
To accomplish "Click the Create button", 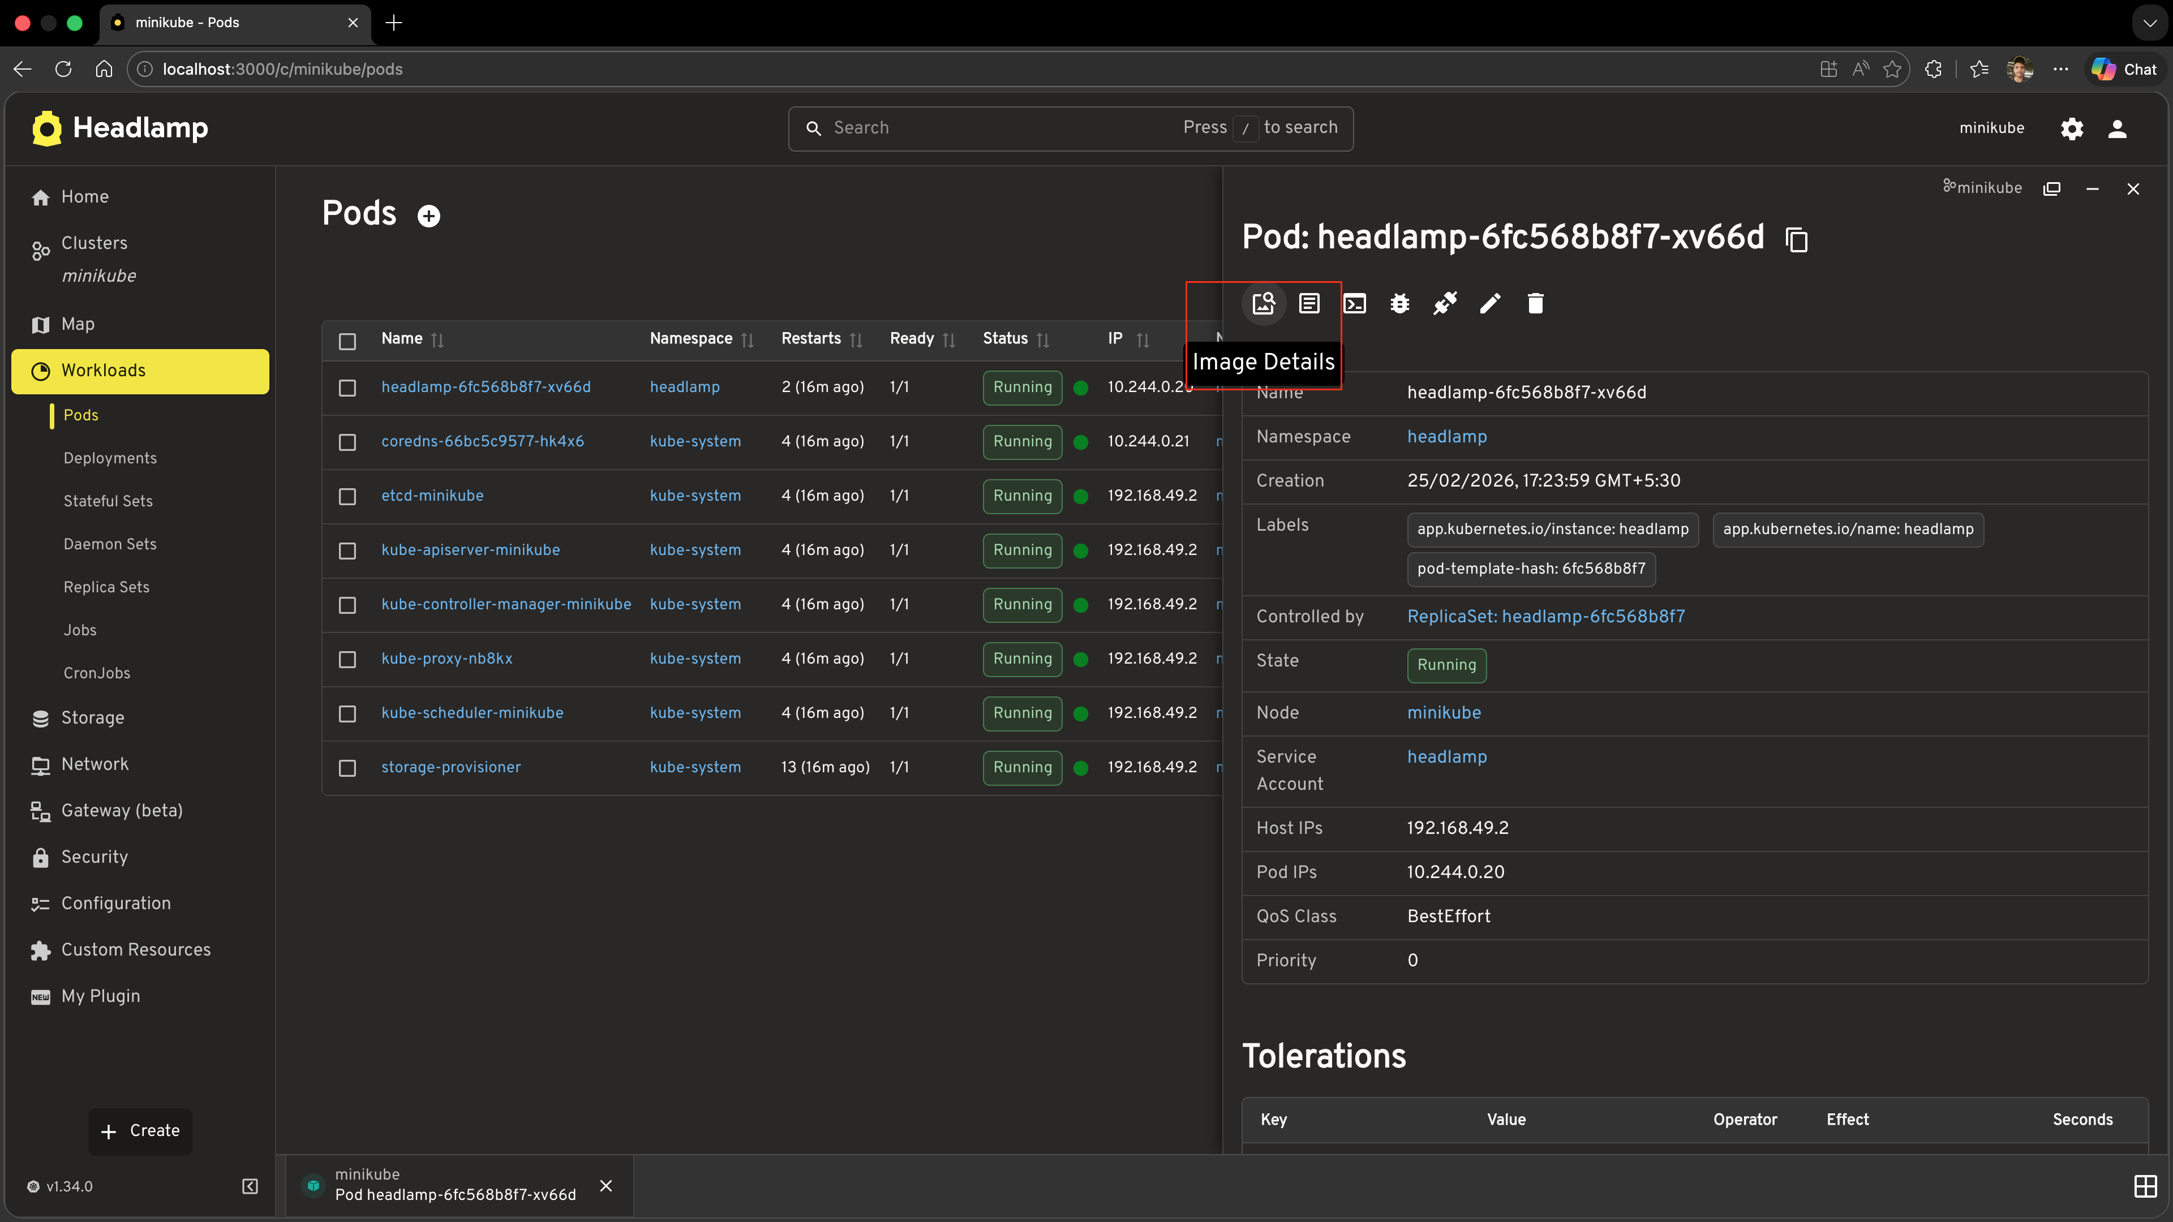I will (x=140, y=1131).
